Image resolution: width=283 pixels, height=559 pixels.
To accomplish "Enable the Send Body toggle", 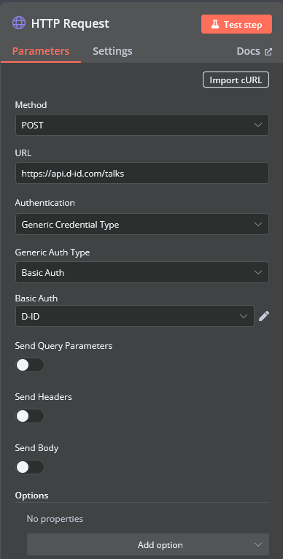I will click(x=30, y=467).
